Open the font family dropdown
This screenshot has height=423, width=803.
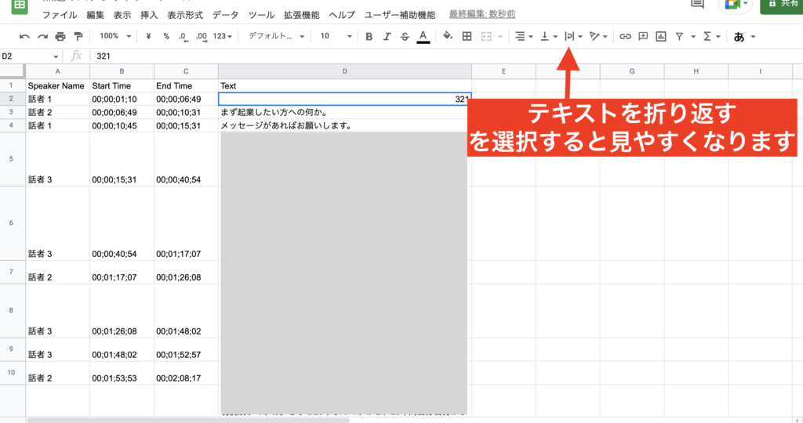pyautogui.click(x=275, y=36)
